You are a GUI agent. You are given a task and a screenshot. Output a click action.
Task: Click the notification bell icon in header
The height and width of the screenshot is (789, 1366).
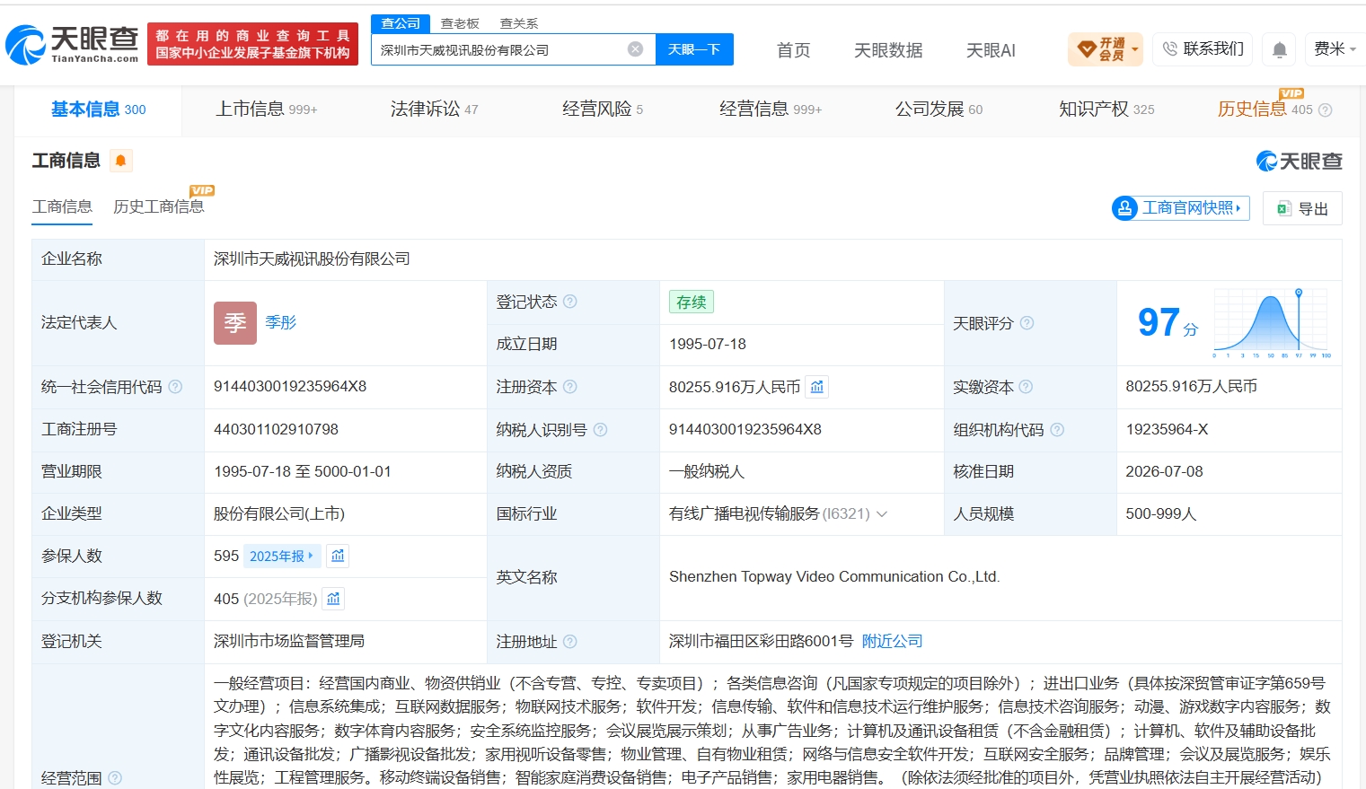1280,49
